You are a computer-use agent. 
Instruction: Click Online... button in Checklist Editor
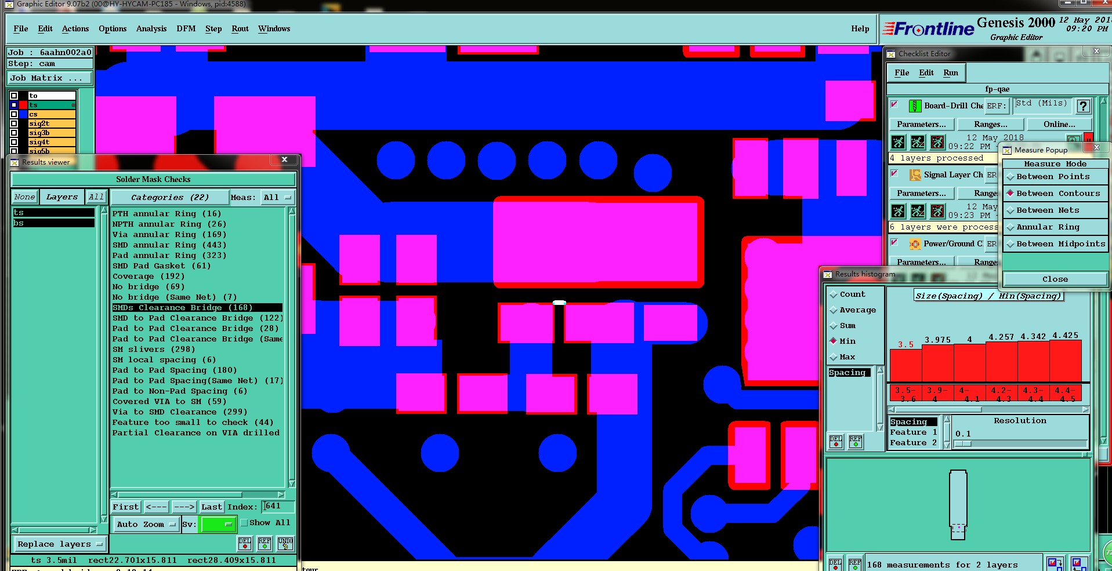click(x=1059, y=124)
